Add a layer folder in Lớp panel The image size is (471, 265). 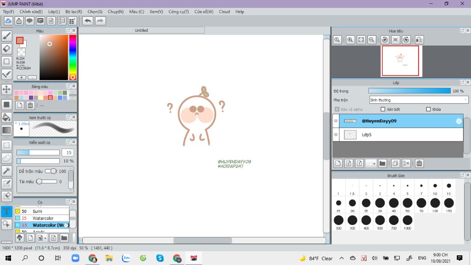382,163
